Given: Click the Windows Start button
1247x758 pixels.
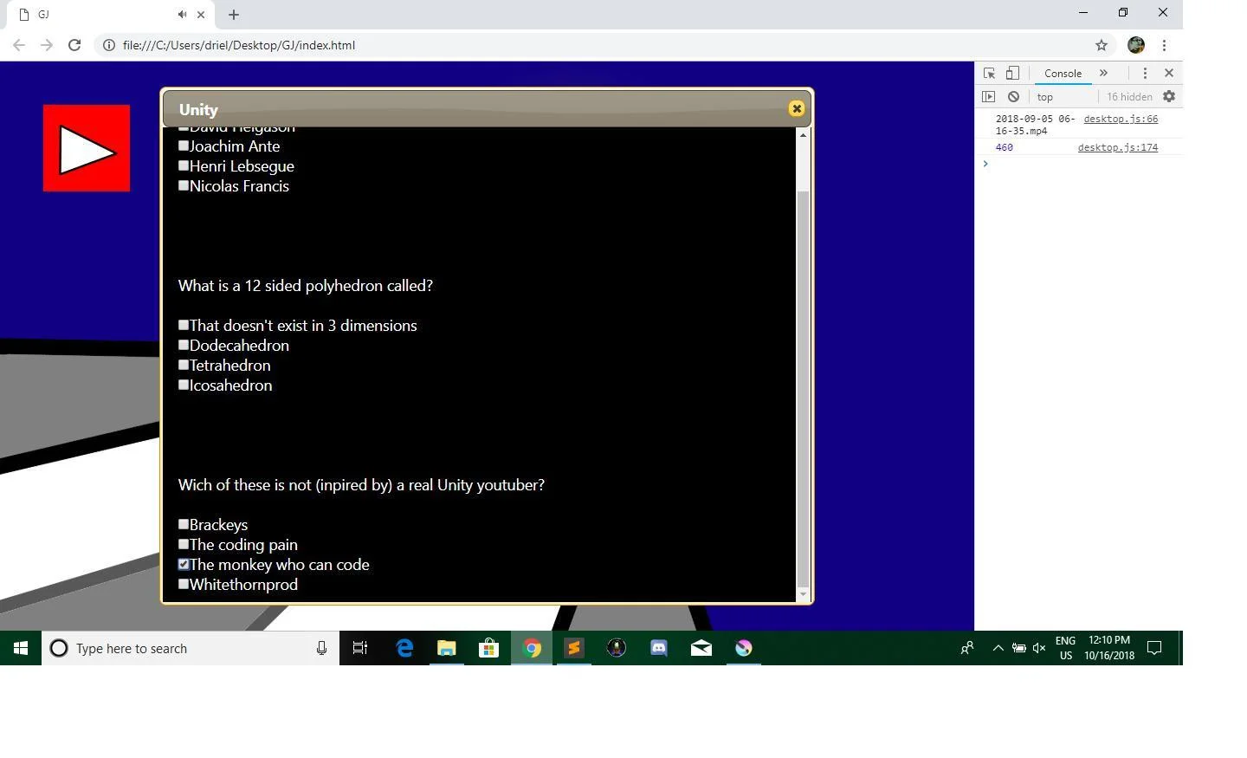Looking at the screenshot, I should point(21,648).
